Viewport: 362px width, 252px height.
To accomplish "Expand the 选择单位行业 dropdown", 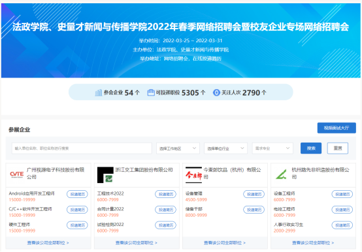I will click(225, 148).
